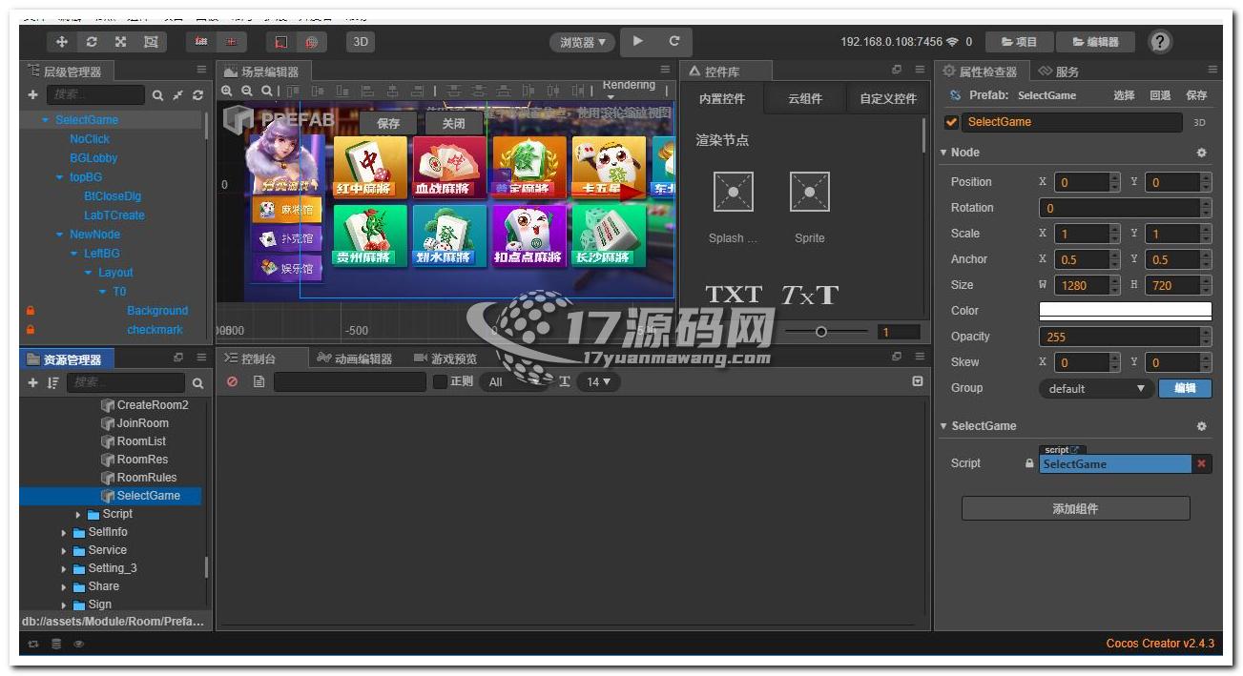This screenshot has height=676, width=1243.
Task: Open the console log level All dropdown
Action: (x=515, y=381)
